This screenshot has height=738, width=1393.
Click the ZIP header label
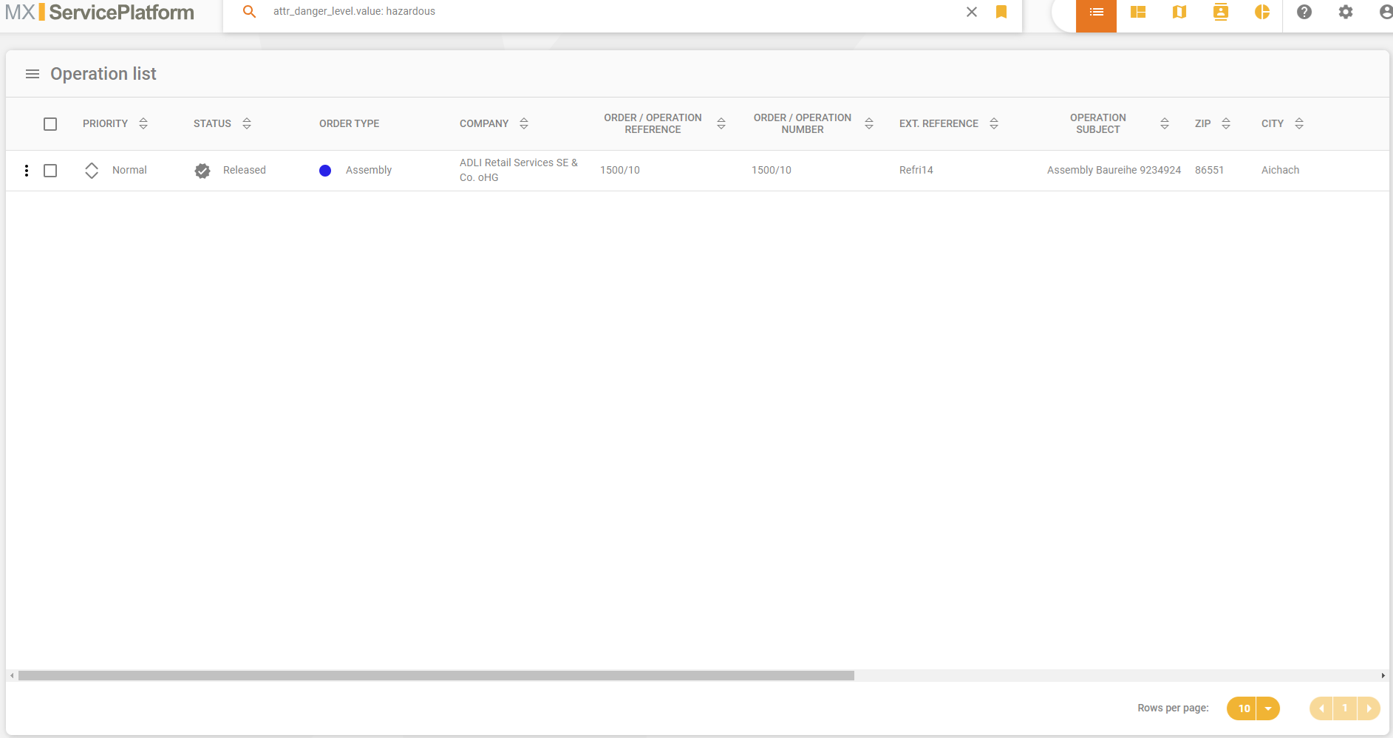pyautogui.click(x=1203, y=123)
